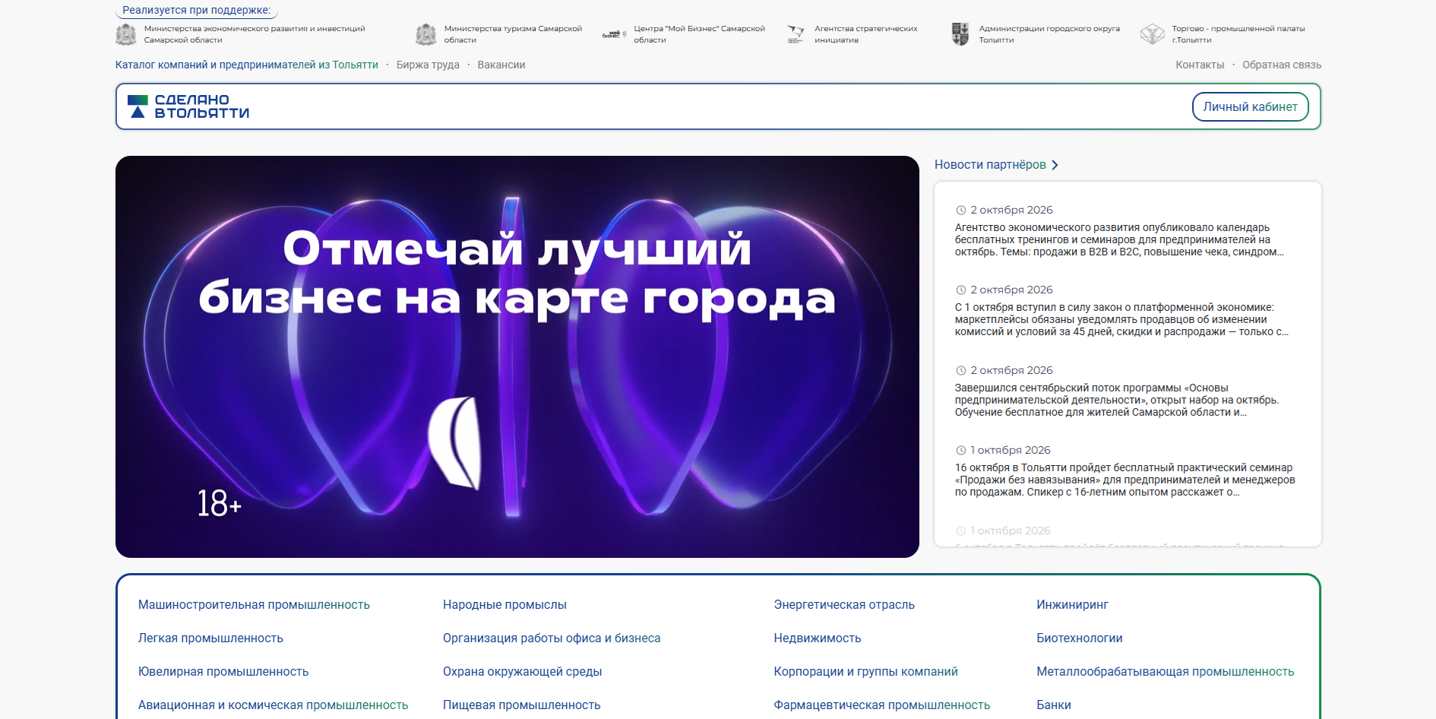Select Энергетическая отрасль category
Viewport: 1436px width, 719px height.
(844, 605)
